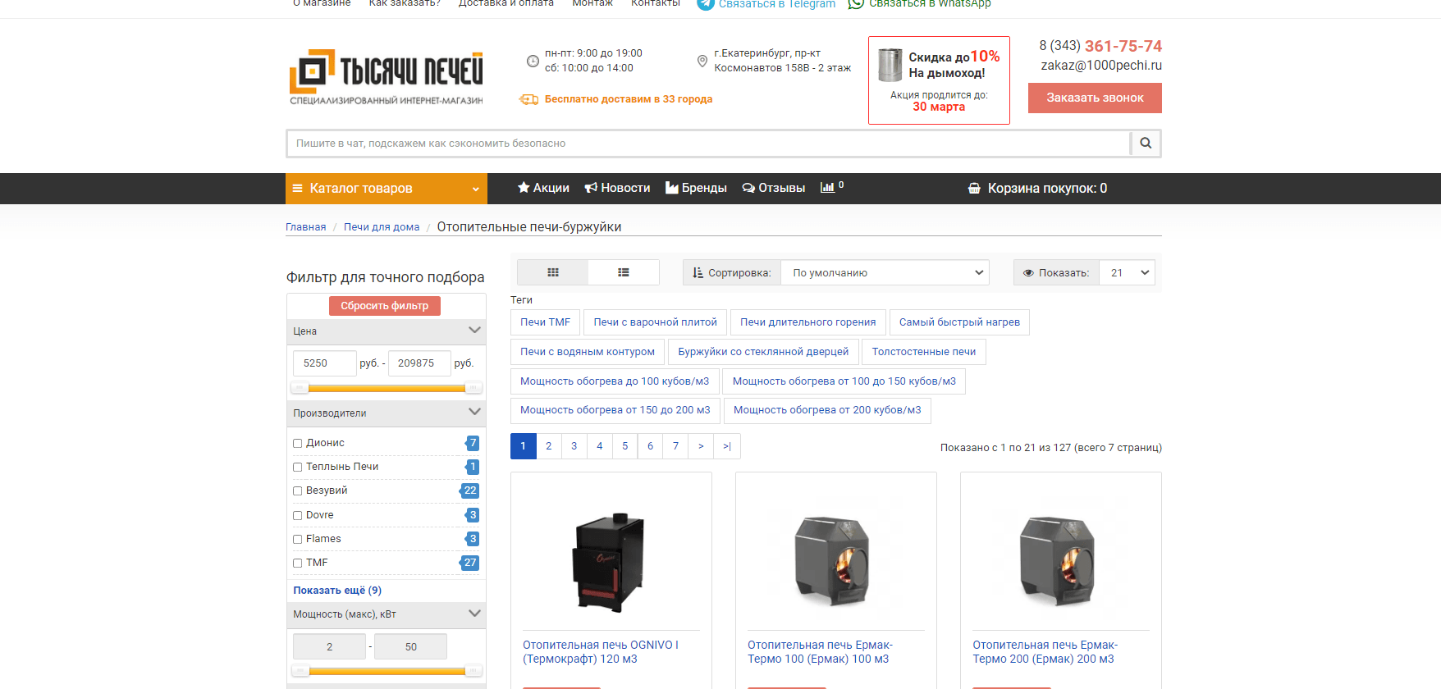Open the items-per-page 21 dropdown

[x=1127, y=272]
